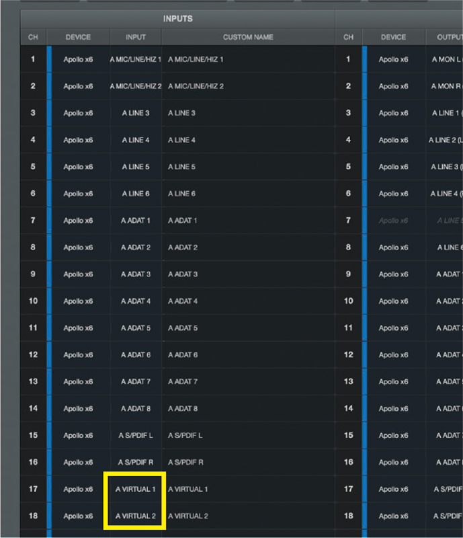Click custom name A ADAT 8
Image resolution: width=463 pixels, height=538 pixels.
(249, 408)
